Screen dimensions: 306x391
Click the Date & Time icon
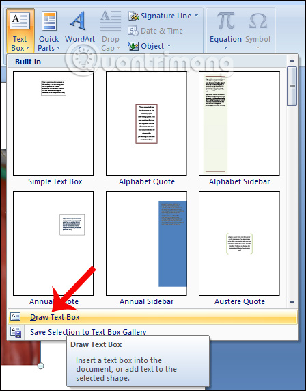pos(133,31)
